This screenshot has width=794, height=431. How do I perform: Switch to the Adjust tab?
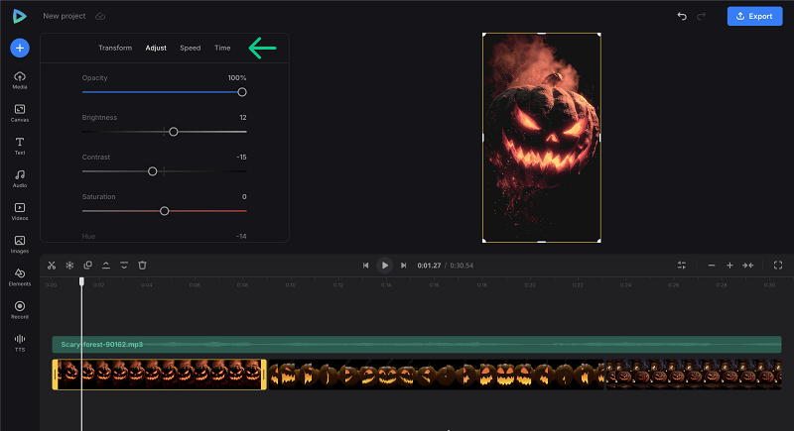[x=156, y=48]
